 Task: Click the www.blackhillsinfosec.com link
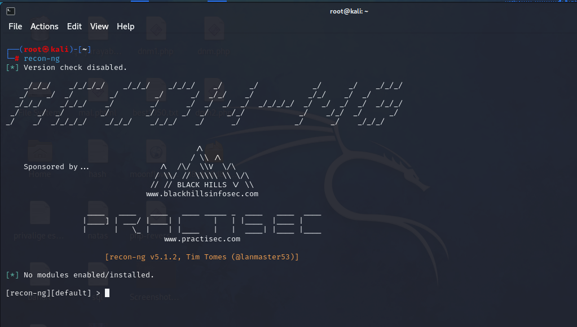pos(202,193)
